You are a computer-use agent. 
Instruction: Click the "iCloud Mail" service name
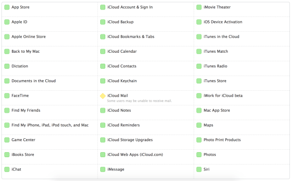pos(118,96)
